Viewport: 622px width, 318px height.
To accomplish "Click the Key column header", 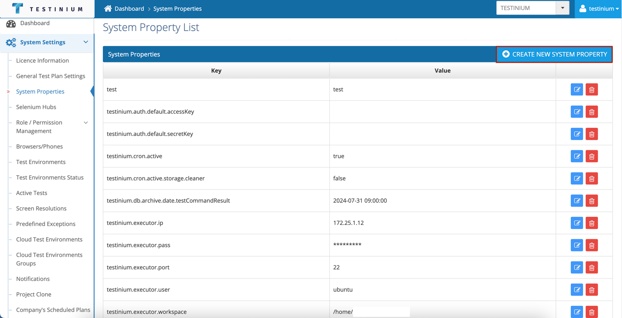I will pos(216,71).
